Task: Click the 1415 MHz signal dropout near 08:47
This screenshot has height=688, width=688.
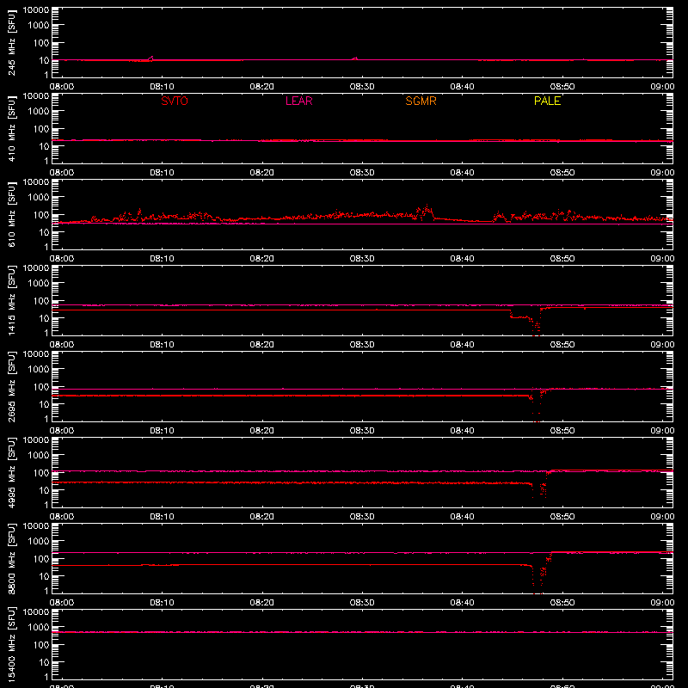Action: (x=534, y=326)
